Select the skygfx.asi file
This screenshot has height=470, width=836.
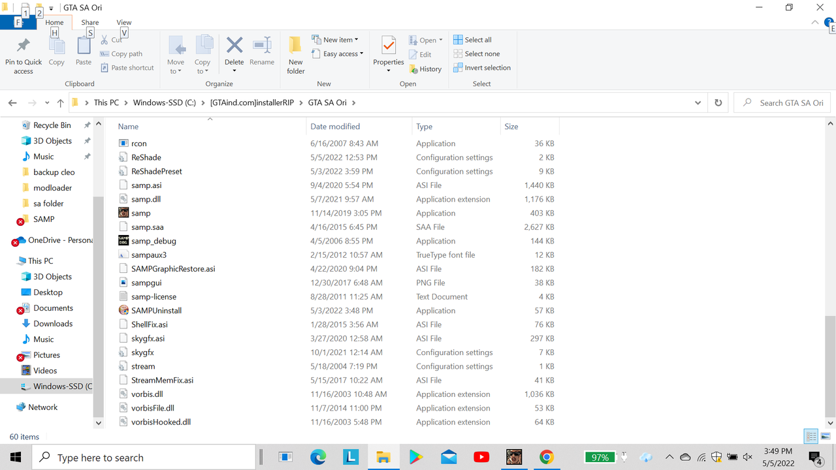click(148, 338)
